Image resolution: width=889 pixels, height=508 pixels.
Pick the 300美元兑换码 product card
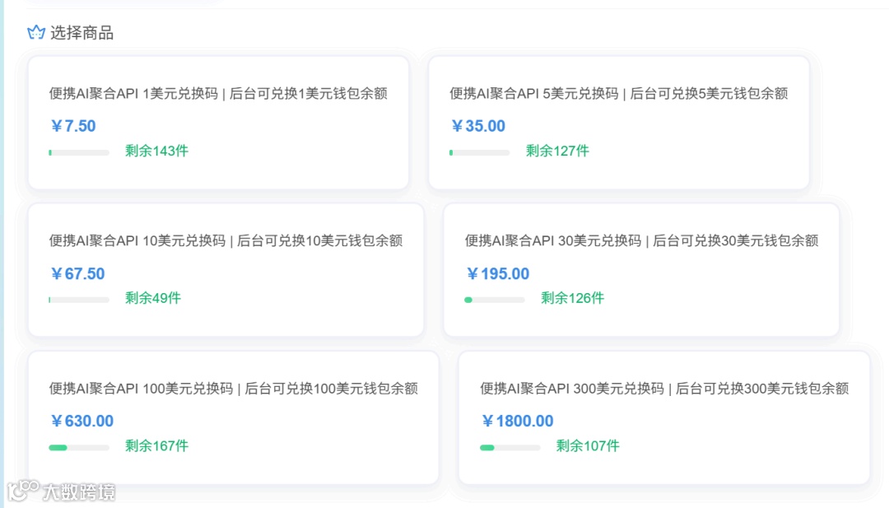[664, 417]
